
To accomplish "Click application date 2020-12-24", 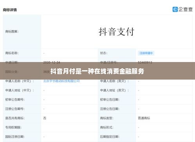I will click(52, 62).
